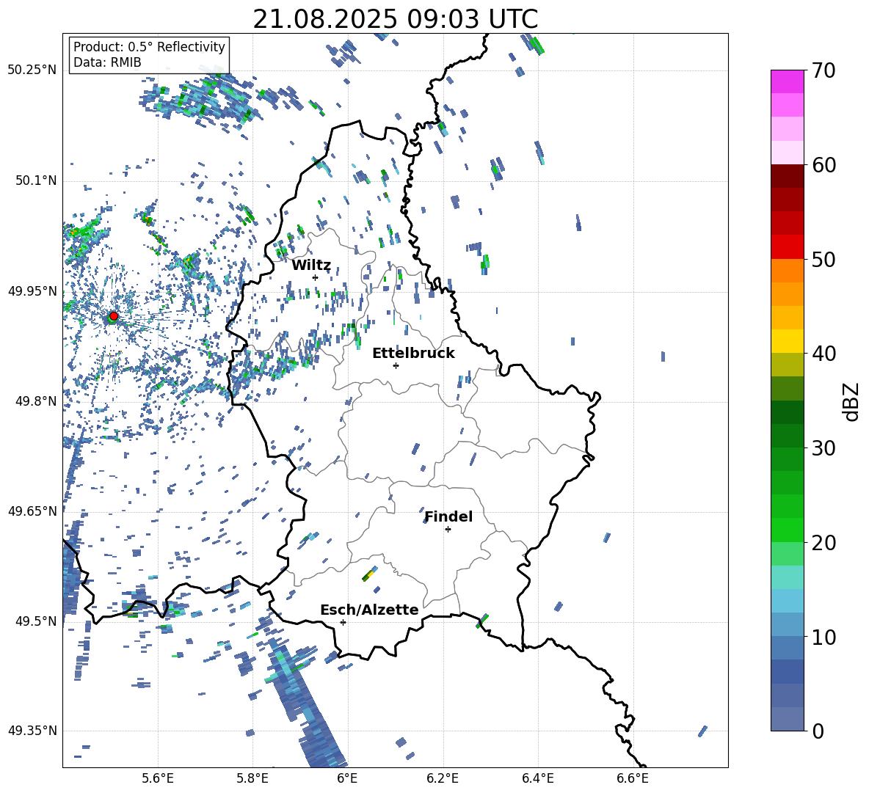Click the yellow-green echo northwest of Esch/Alzette

[x=369, y=574]
